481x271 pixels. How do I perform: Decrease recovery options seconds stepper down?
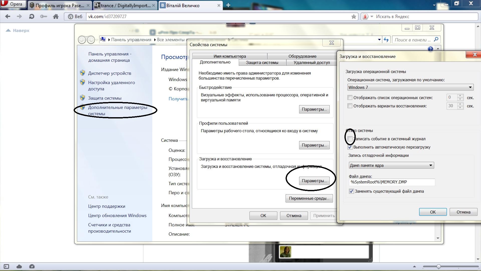(x=460, y=108)
